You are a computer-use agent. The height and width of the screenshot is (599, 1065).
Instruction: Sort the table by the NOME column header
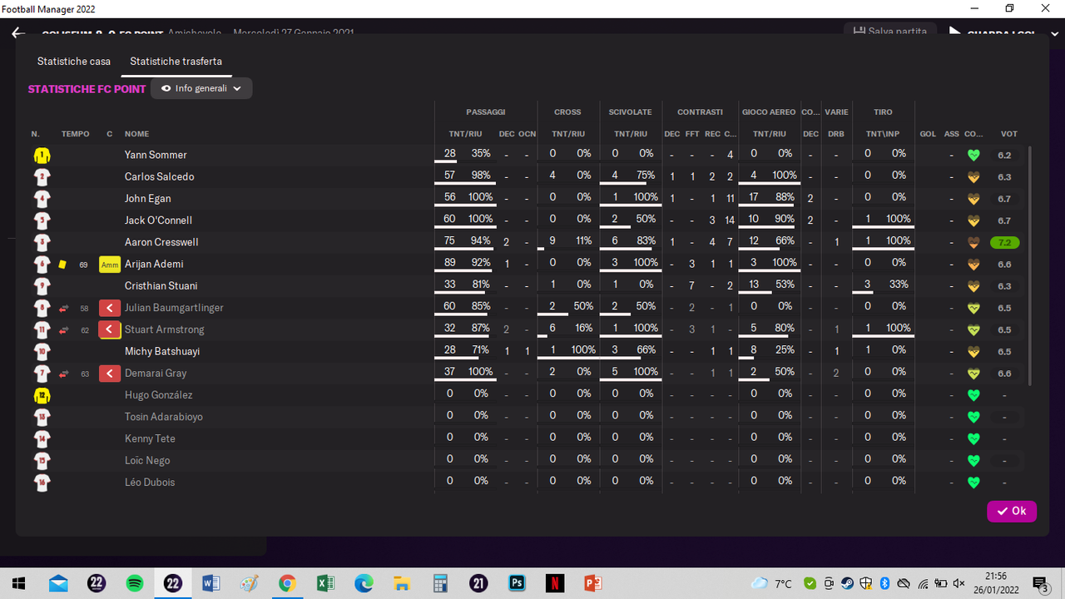tap(137, 134)
